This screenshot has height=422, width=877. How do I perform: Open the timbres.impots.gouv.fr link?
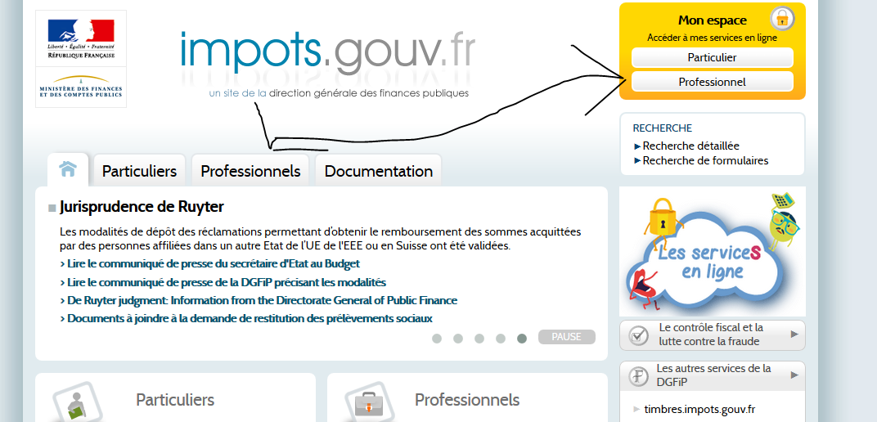tap(699, 409)
